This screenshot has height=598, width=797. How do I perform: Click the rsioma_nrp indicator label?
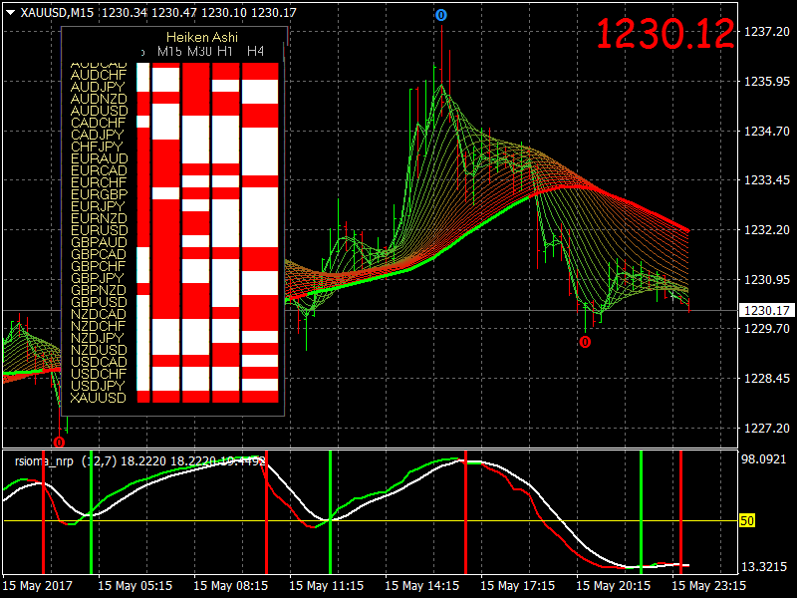click(x=44, y=461)
